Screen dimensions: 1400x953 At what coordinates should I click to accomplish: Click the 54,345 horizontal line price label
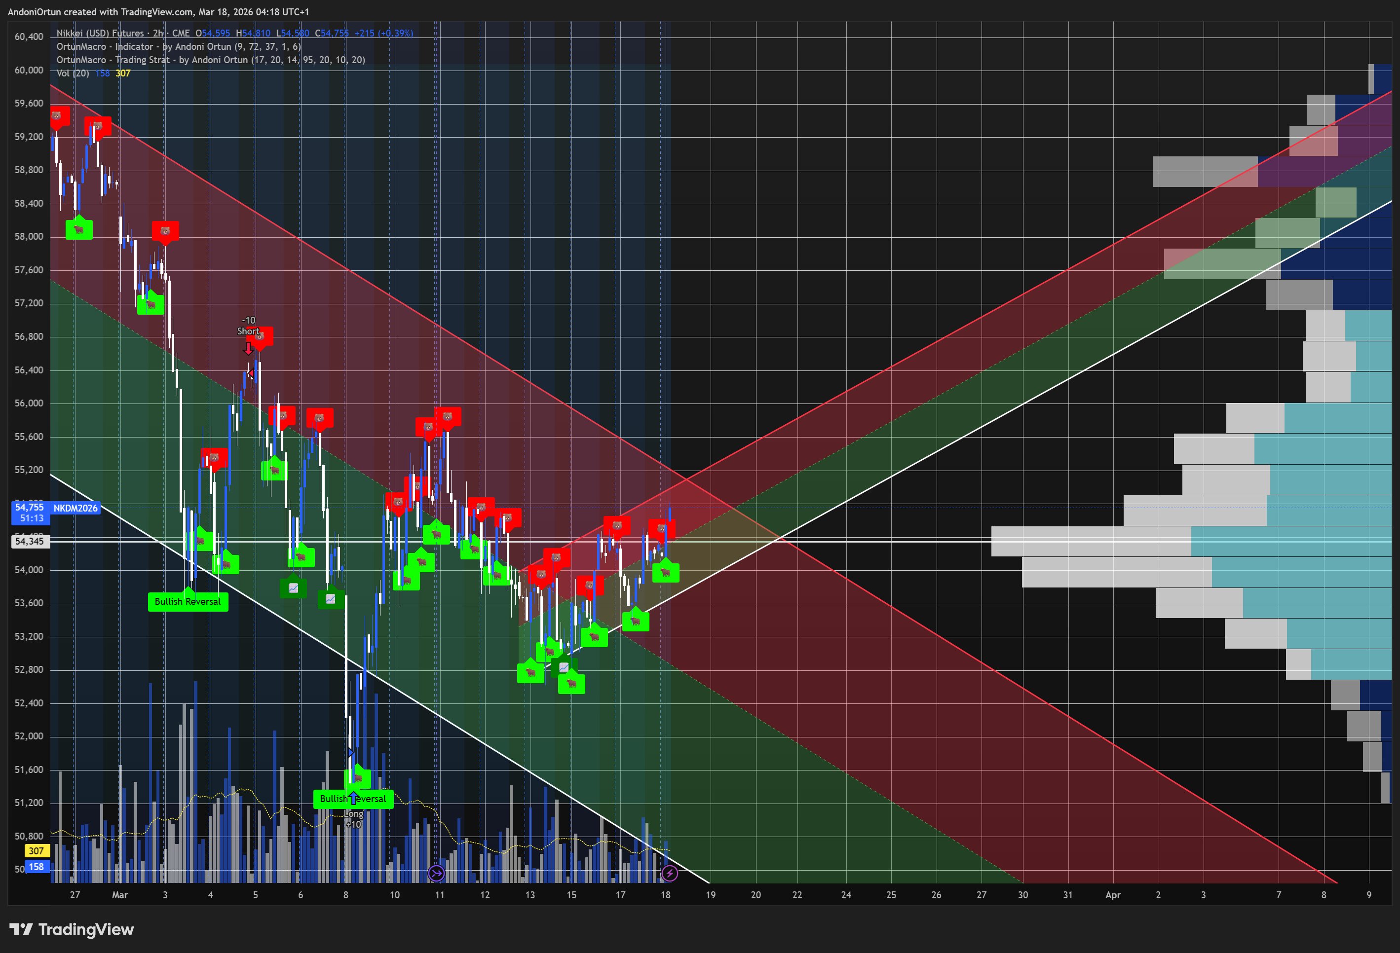click(x=30, y=541)
